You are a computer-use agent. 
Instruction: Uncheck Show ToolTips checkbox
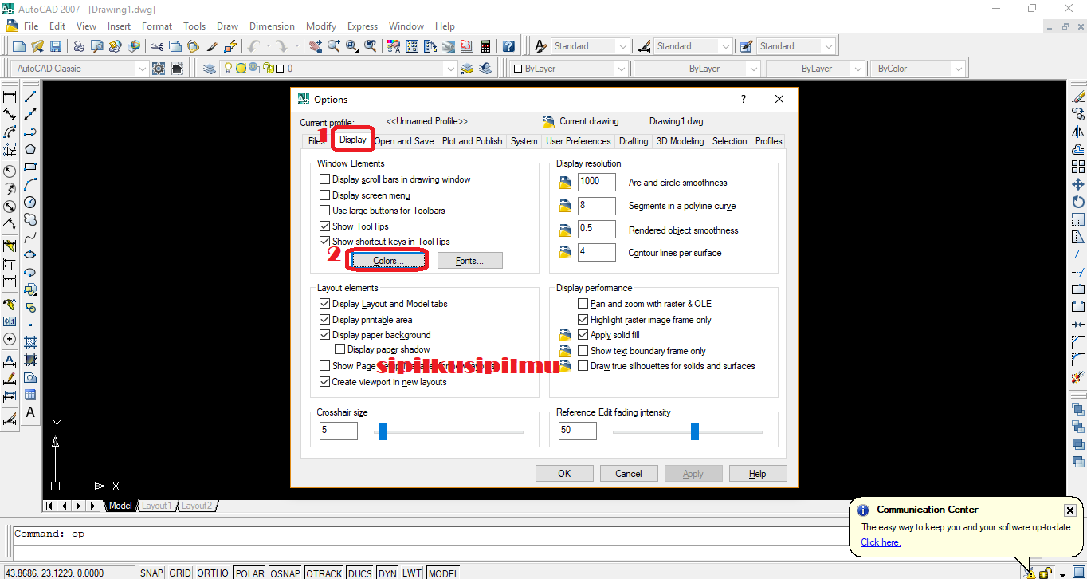[x=324, y=226]
